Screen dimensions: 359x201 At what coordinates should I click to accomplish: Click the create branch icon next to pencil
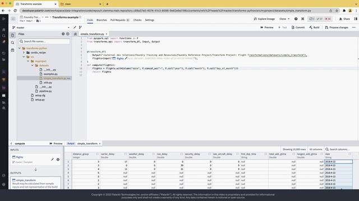tap(80, 27)
